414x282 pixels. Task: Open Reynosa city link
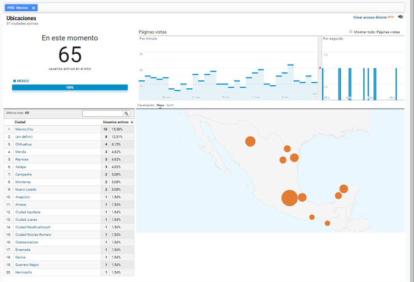pyautogui.click(x=22, y=160)
